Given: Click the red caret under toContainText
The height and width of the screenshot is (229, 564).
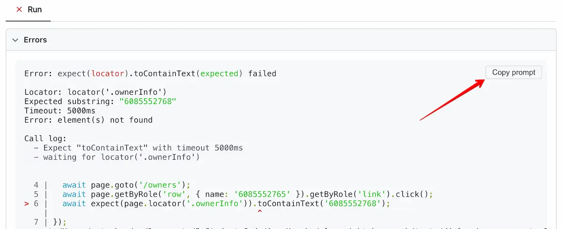Looking at the screenshot, I should [259, 212].
